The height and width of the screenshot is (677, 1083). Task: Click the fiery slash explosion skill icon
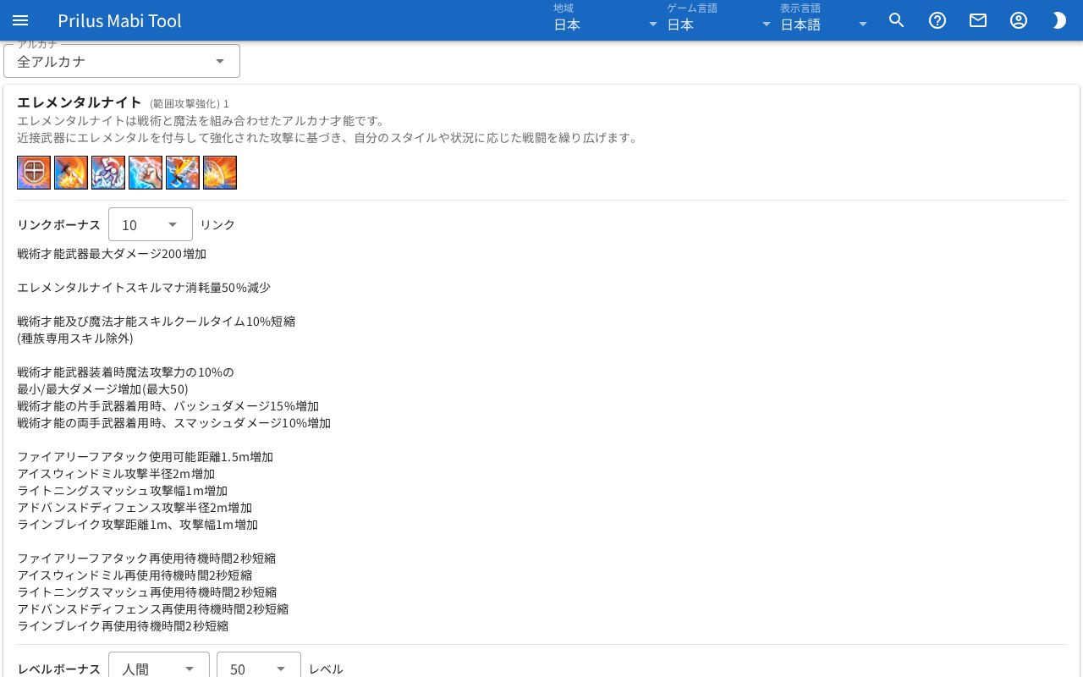click(x=220, y=173)
